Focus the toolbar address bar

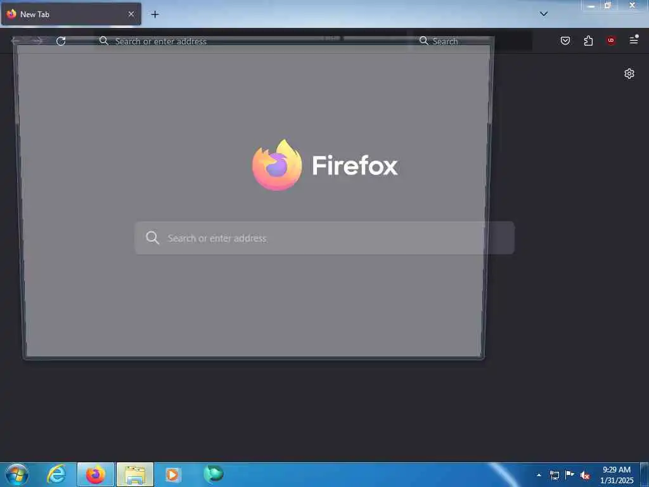click(x=251, y=41)
